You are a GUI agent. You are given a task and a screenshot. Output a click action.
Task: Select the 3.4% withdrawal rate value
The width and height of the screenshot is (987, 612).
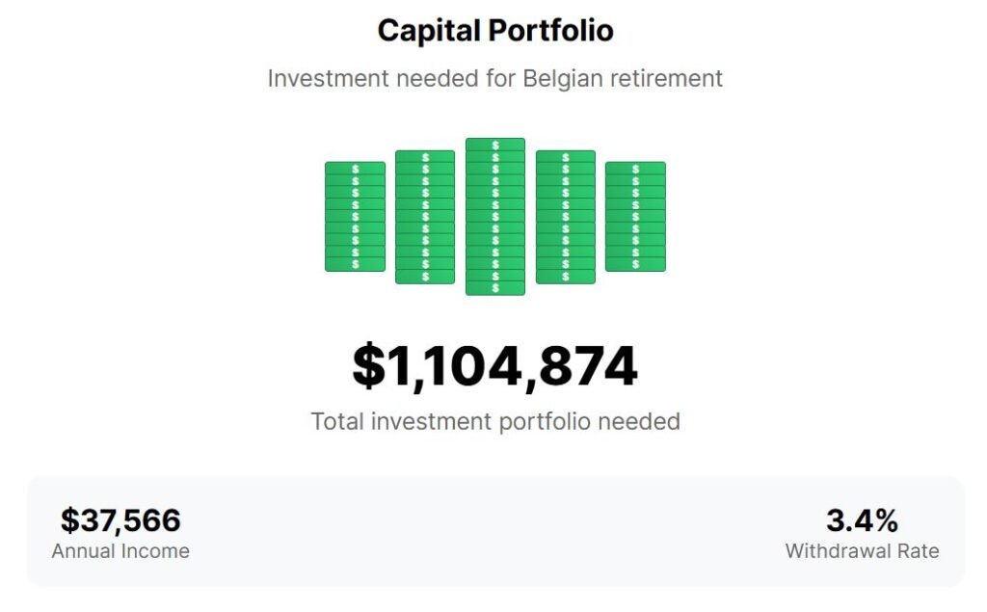[x=862, y=520]
